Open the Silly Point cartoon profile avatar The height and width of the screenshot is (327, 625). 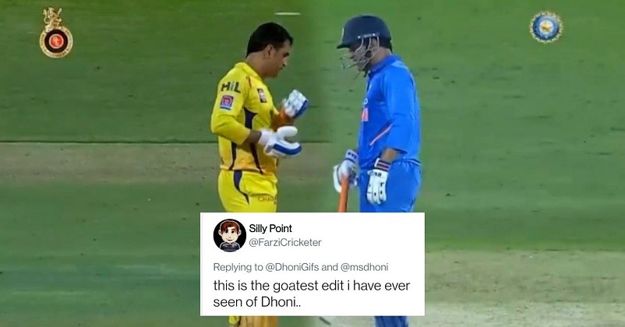coord(230,235)
